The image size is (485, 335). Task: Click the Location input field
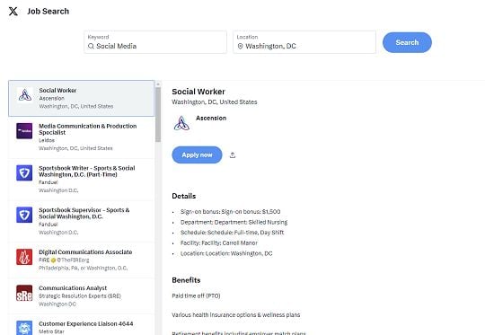point(304,42)
